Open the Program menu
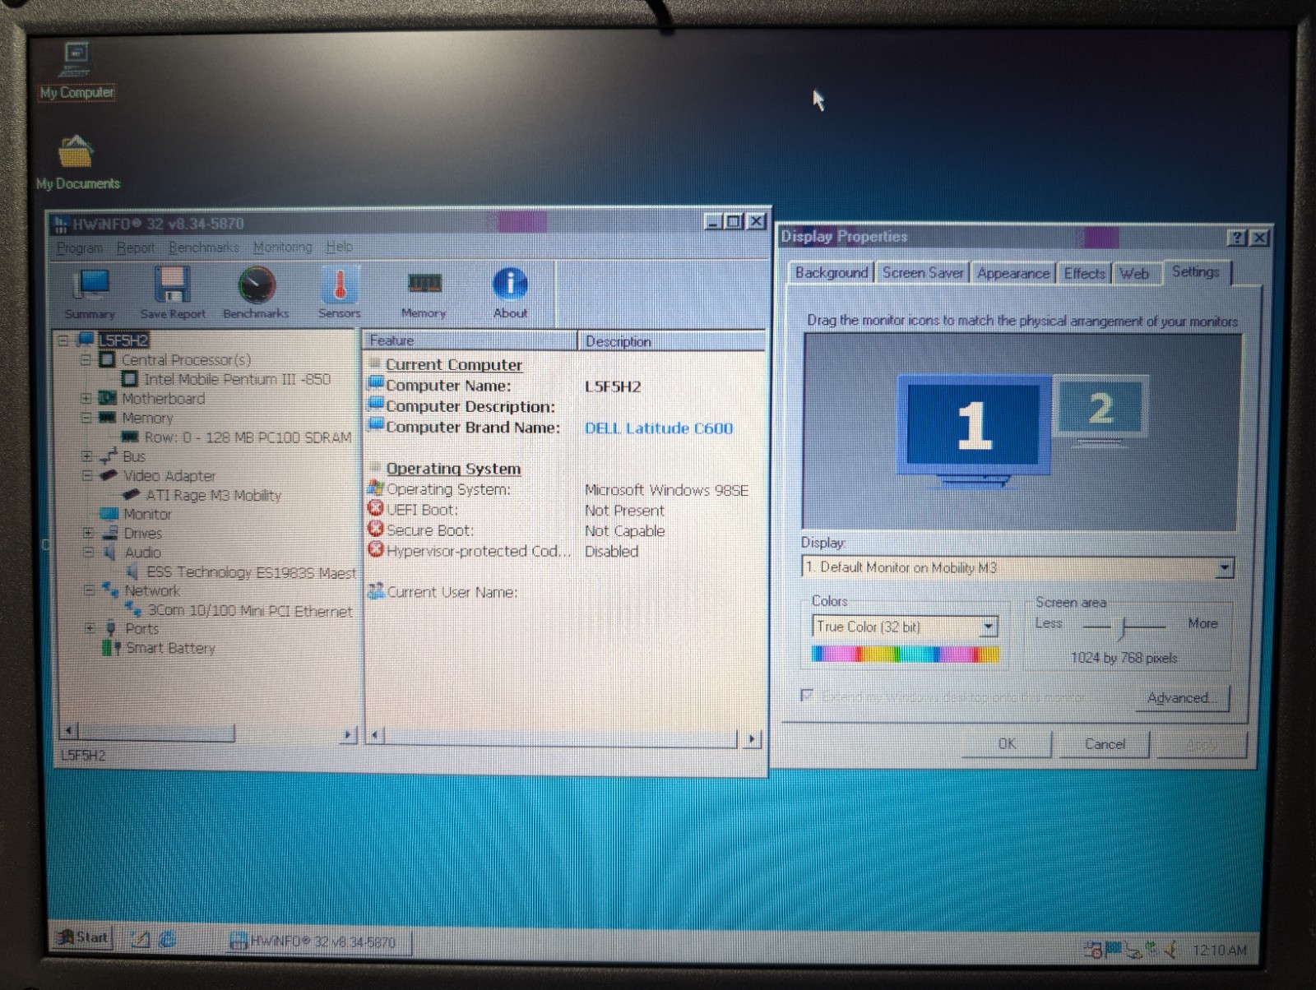Screen dimensions: 1316x990 point(80,247)
